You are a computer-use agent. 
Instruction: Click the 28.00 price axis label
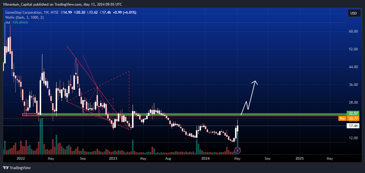coord(354,102)
